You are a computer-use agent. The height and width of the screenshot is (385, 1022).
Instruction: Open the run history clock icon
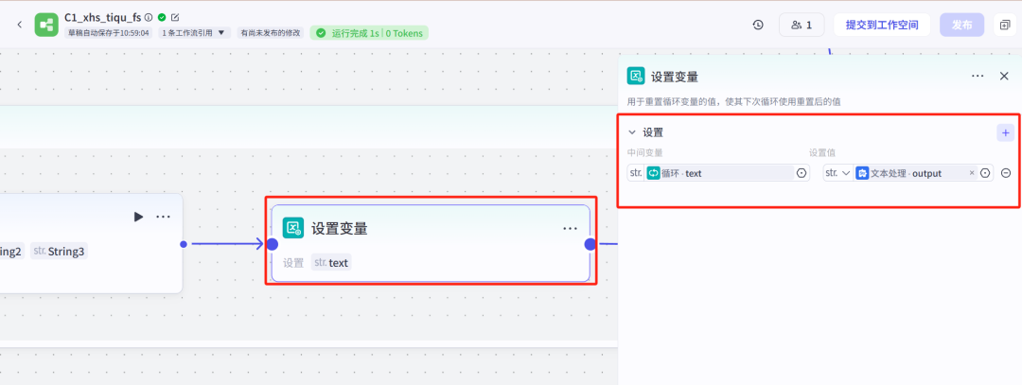(x=757, y=25)
